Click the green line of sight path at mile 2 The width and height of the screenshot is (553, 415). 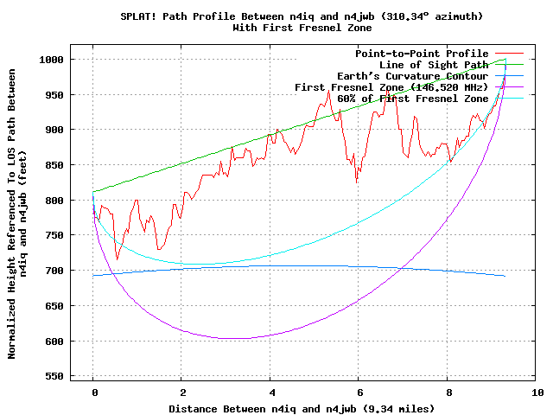coord(181,163)
